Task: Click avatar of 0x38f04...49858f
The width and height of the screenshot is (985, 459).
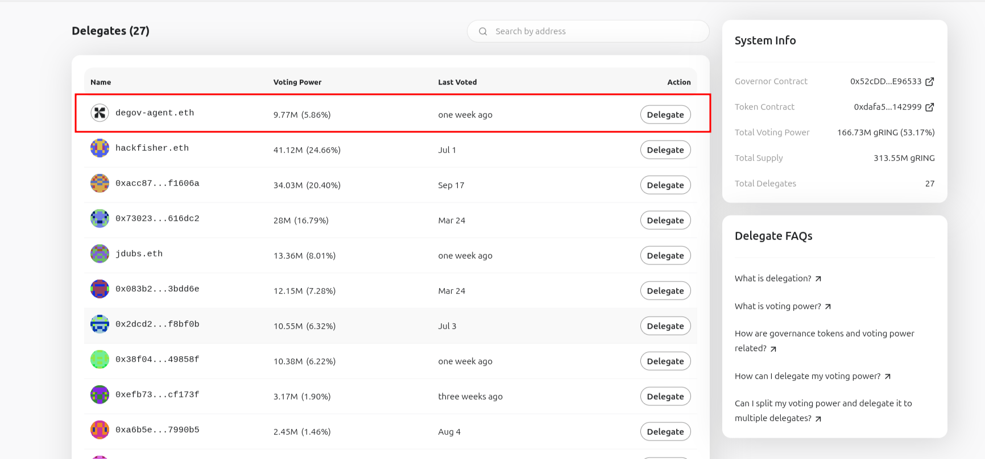Action: point(100,360)
